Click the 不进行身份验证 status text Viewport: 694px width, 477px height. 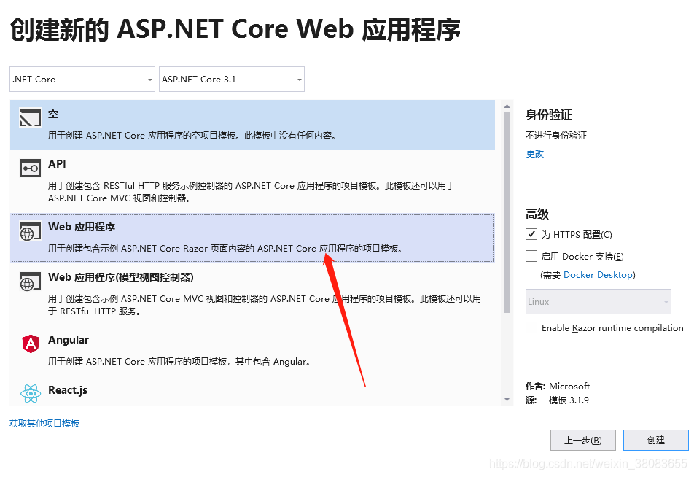click(x=556, y=136)
